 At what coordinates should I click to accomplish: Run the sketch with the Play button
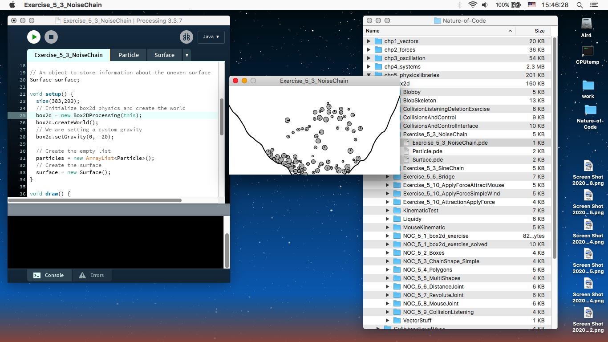tap(34, 37)
